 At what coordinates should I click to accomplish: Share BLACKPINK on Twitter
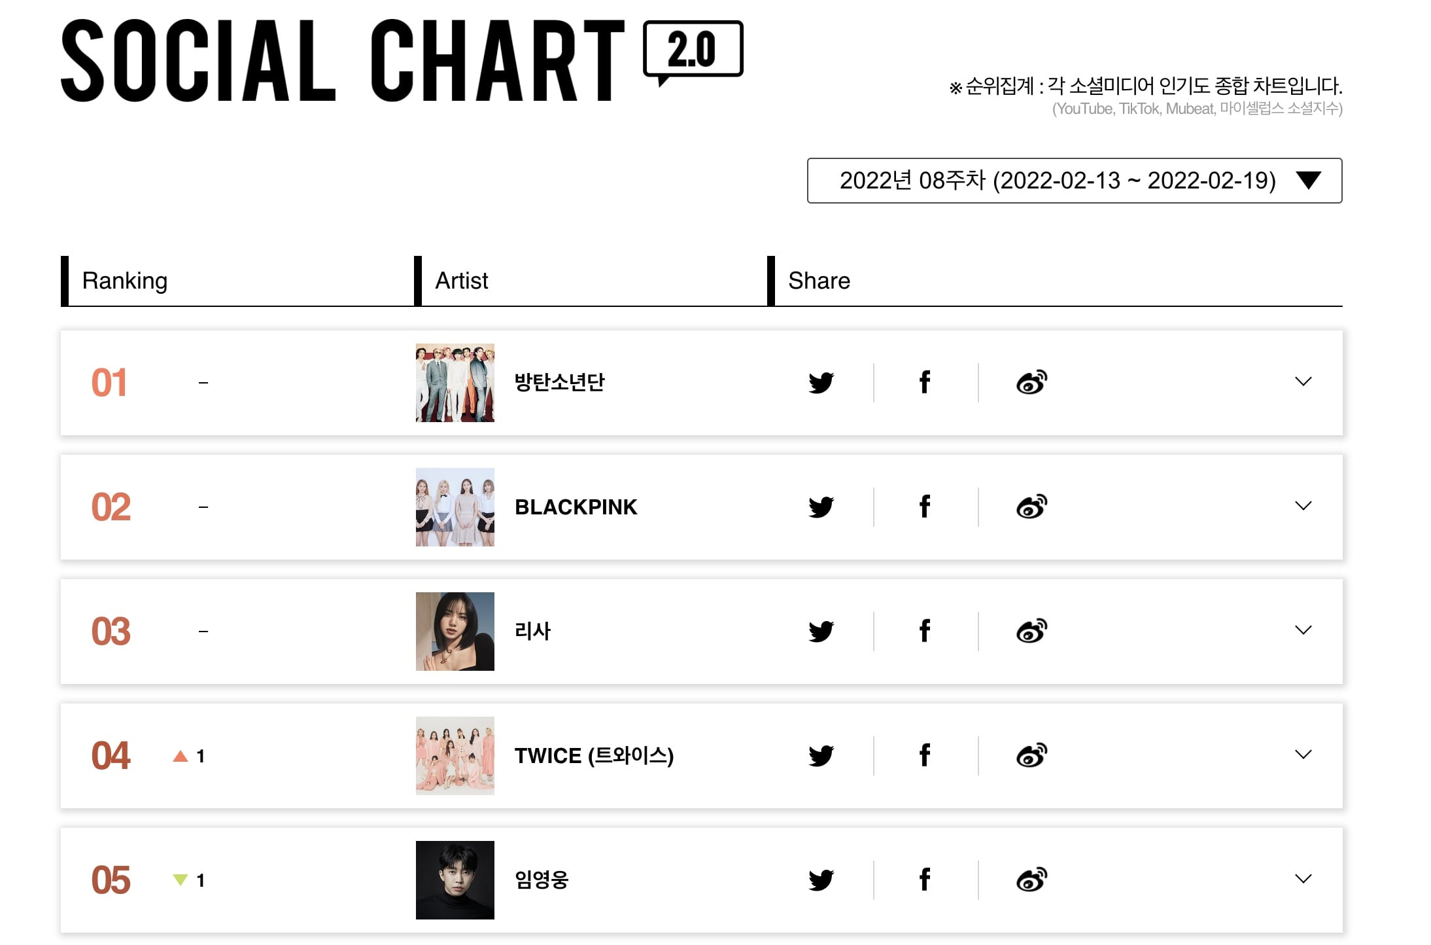click(821, 507)
